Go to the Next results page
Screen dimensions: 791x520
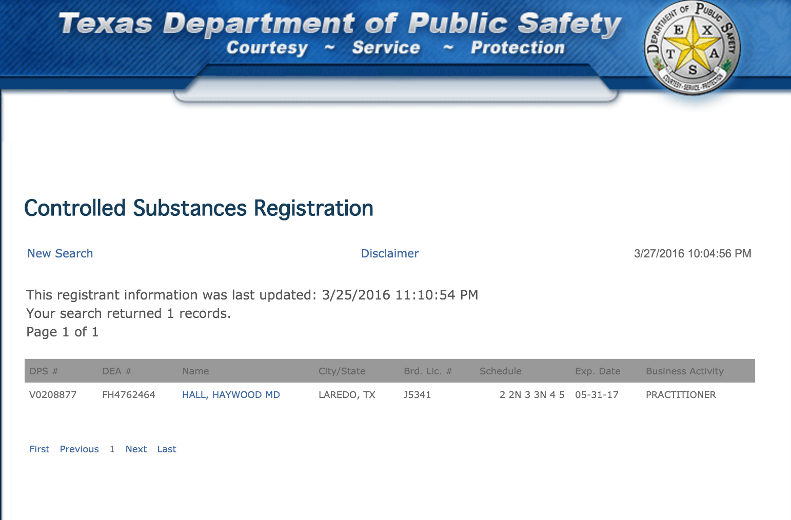click(x=136, y=449)
